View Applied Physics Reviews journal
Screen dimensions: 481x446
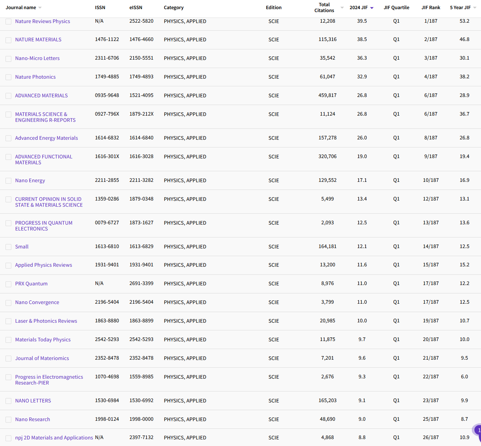pos(44,265)
